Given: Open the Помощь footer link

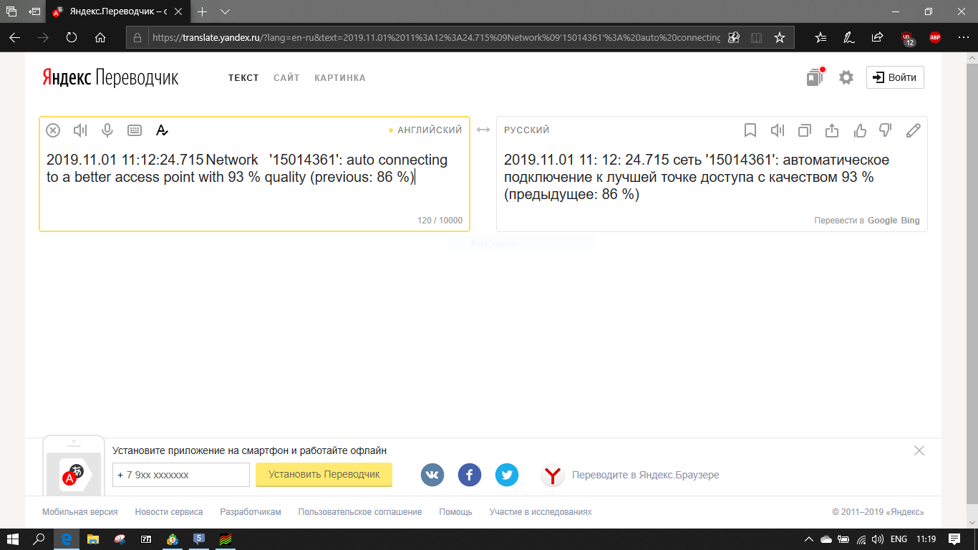Looking at the screenshot, I should coord(455,512).
